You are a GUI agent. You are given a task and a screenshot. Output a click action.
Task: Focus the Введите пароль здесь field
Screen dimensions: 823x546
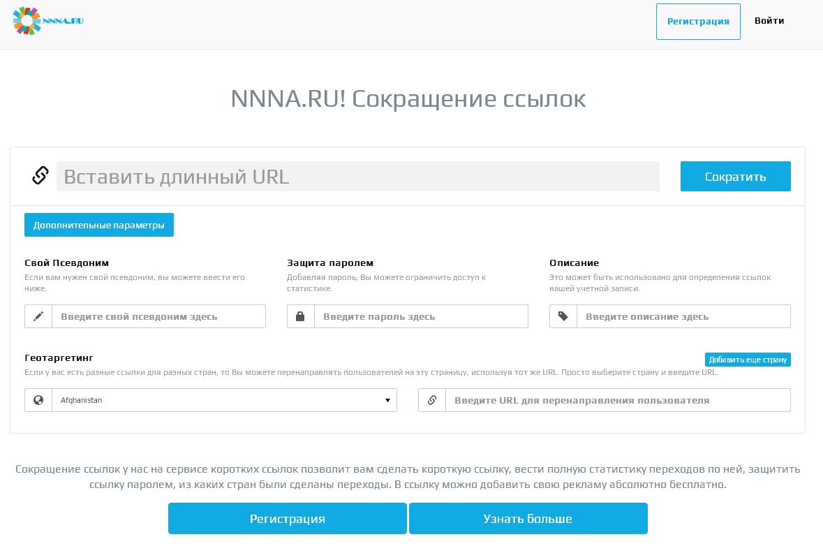[421, 316]
